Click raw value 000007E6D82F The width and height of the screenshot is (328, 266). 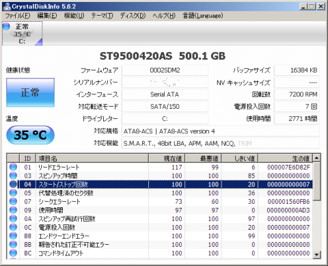pos(288,168)
